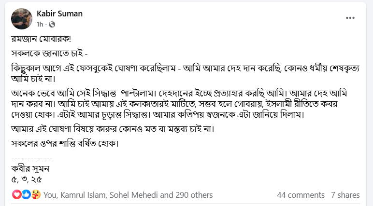This screenshot has height=206, width=373.
Task: Open the three-dot post options menu
Action: 351,18
